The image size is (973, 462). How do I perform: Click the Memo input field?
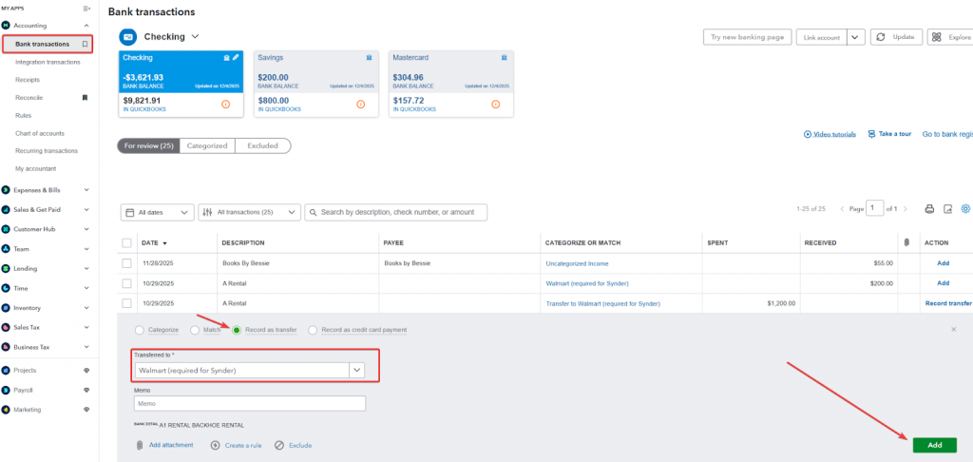[x=250, y=403]
